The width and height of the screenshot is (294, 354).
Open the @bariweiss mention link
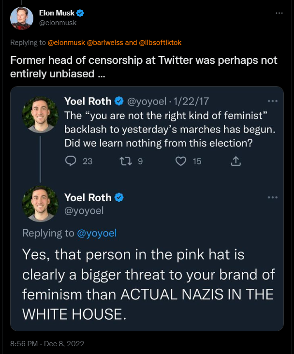[105, 43]
